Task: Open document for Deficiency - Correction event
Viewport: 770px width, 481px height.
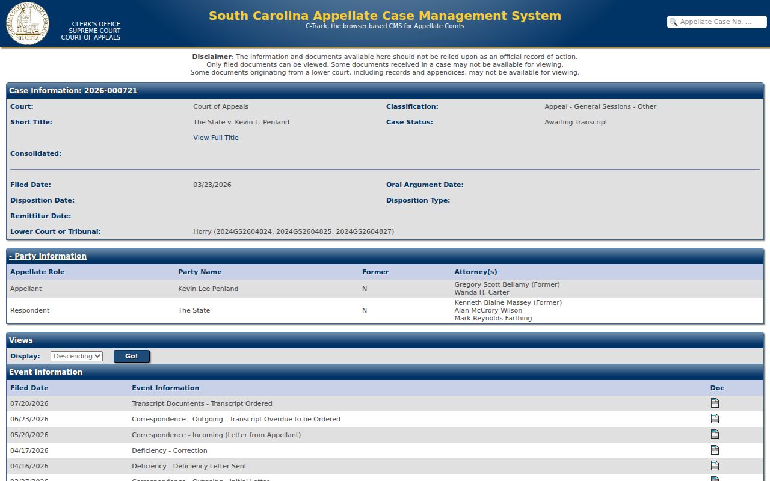Action: (x=715, y=450)
